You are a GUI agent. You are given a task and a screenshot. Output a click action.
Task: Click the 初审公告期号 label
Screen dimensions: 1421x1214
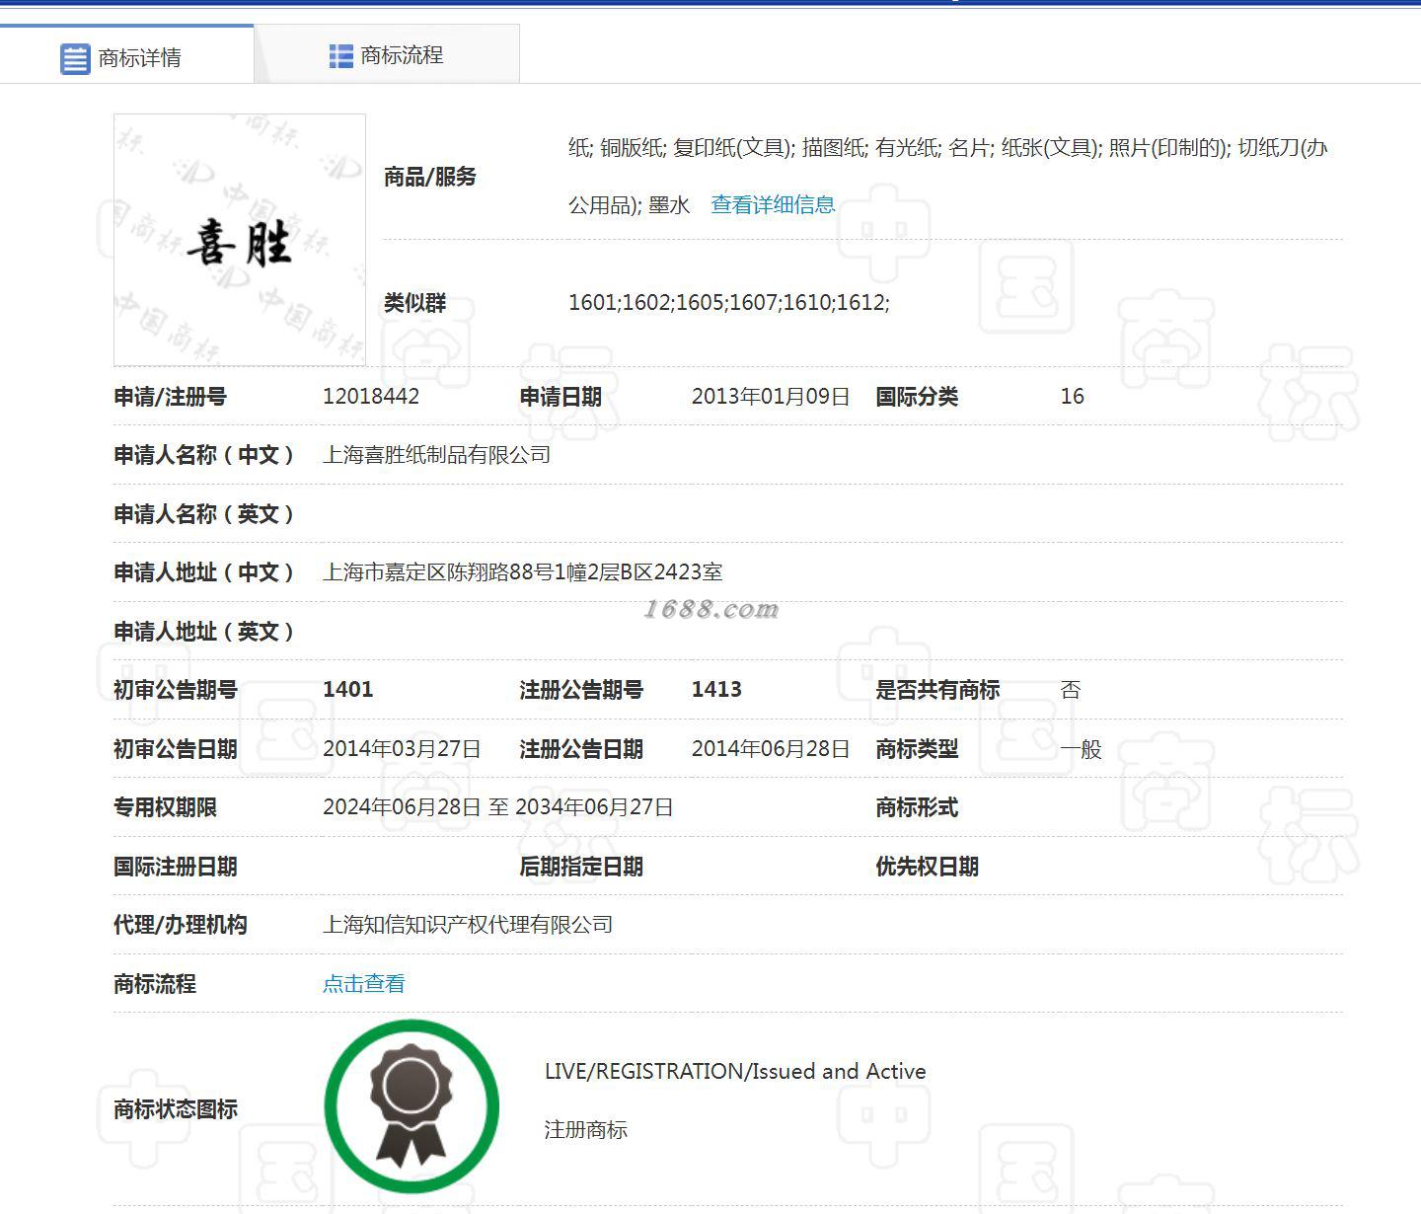[x=176, y=690]
